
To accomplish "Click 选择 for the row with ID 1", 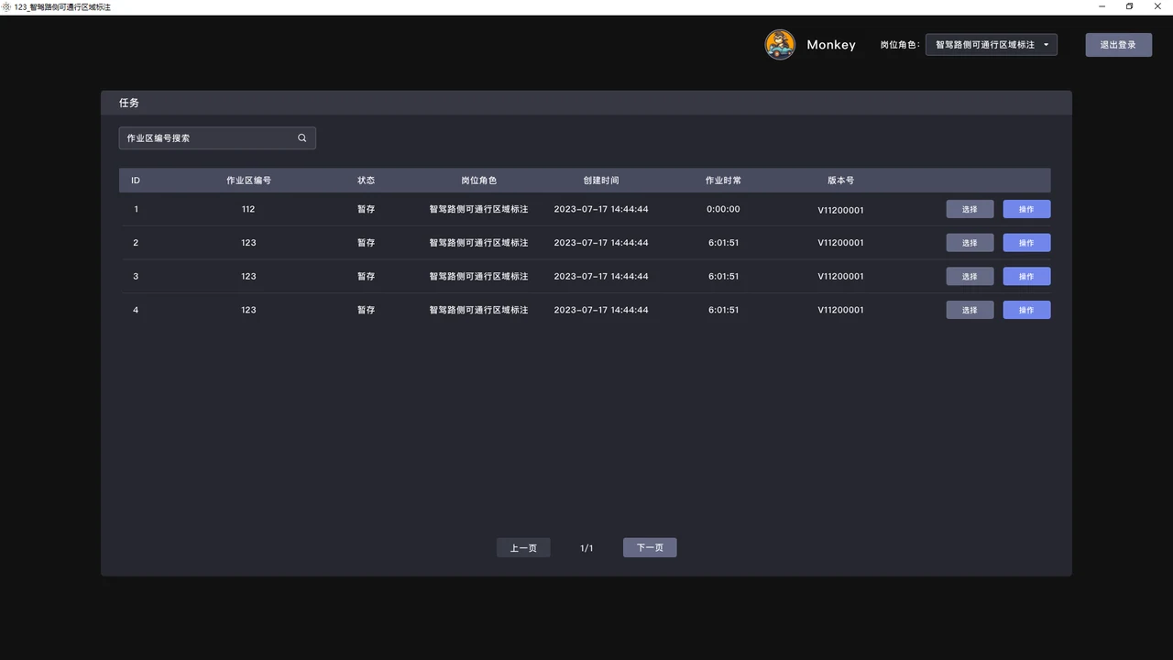I will pyautogui.click(x=970, y=209).
